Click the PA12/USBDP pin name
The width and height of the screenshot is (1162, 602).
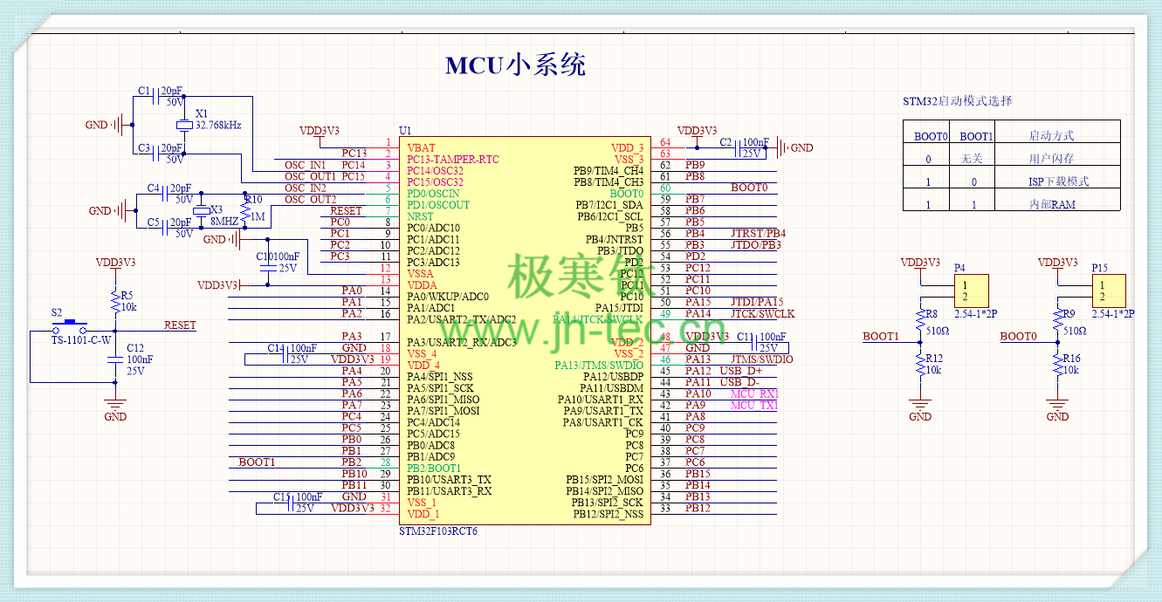[612, 376]
